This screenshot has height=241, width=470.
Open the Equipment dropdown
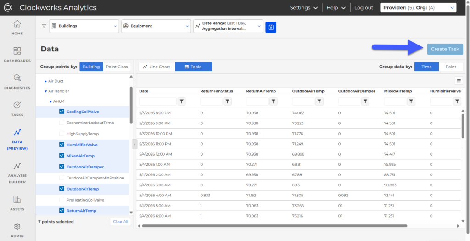click(x=156, y=26)
